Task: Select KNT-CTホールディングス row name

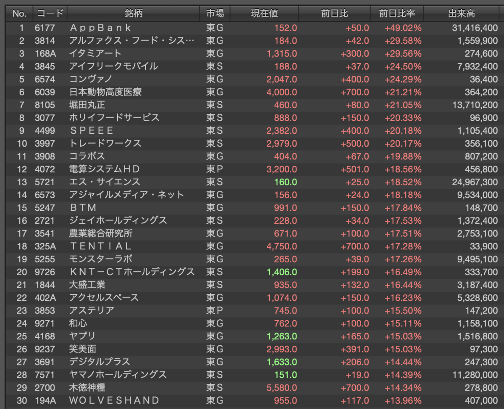Action: (132, 272)
